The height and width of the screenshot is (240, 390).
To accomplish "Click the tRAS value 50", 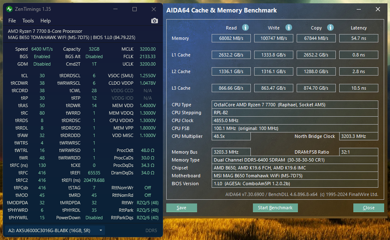I will click(x=42, y=105).
